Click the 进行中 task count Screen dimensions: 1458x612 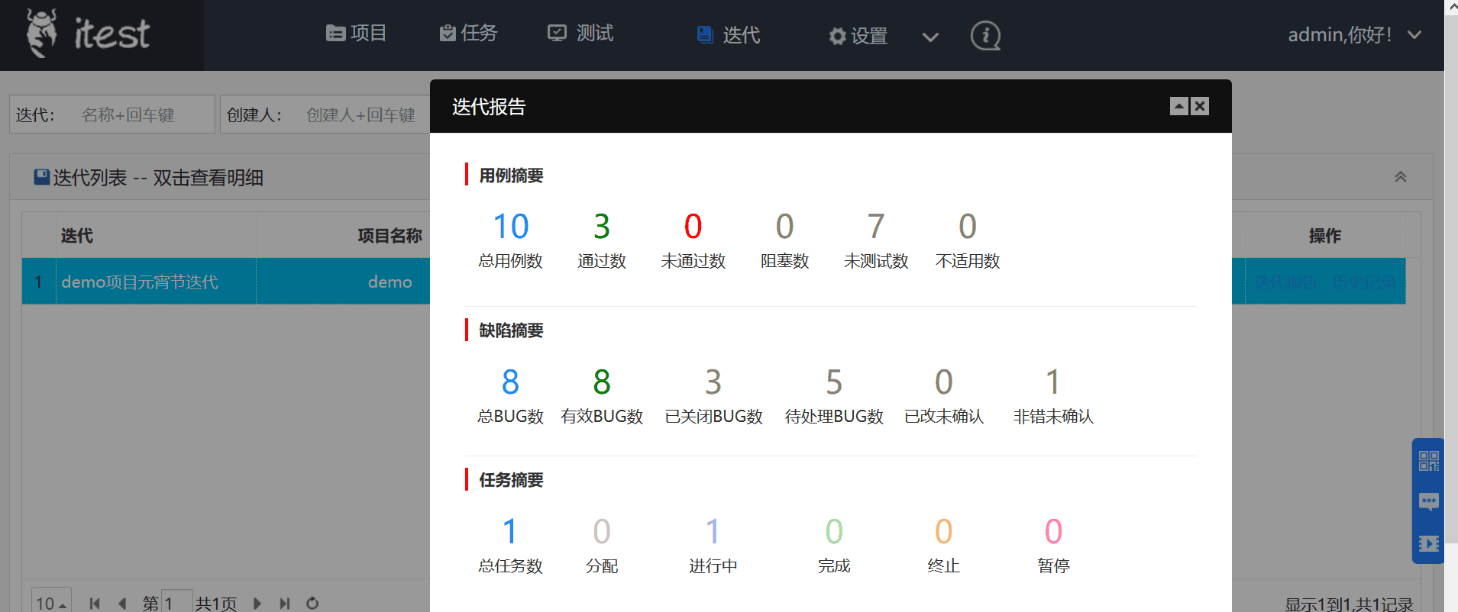coord(713,532)
